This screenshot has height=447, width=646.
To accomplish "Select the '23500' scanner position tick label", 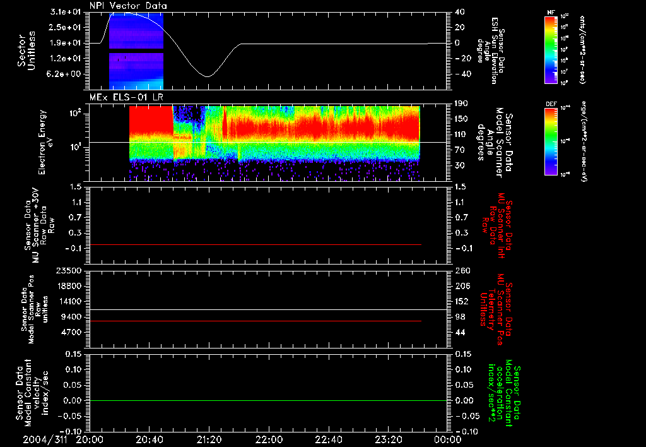I will coord(68,270).
